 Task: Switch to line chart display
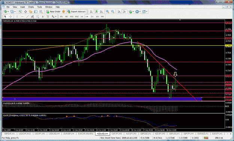point(101,12)
